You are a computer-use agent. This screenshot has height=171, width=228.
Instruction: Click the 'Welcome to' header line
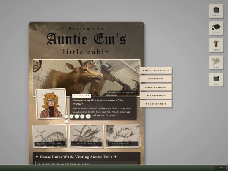(86, 29)
